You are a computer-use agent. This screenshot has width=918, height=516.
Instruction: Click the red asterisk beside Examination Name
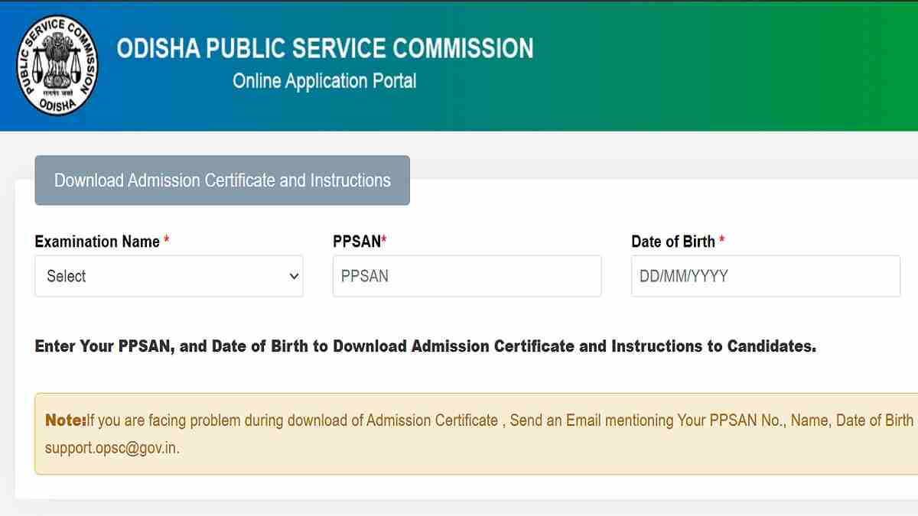tap(167, 240)
